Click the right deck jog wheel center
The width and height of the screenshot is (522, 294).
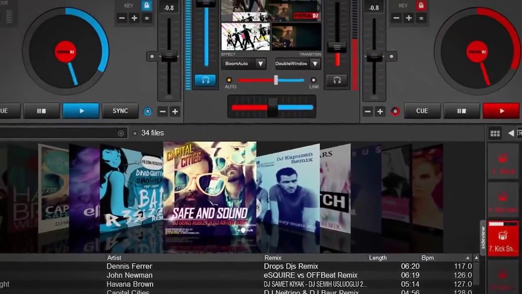point(477,51)
